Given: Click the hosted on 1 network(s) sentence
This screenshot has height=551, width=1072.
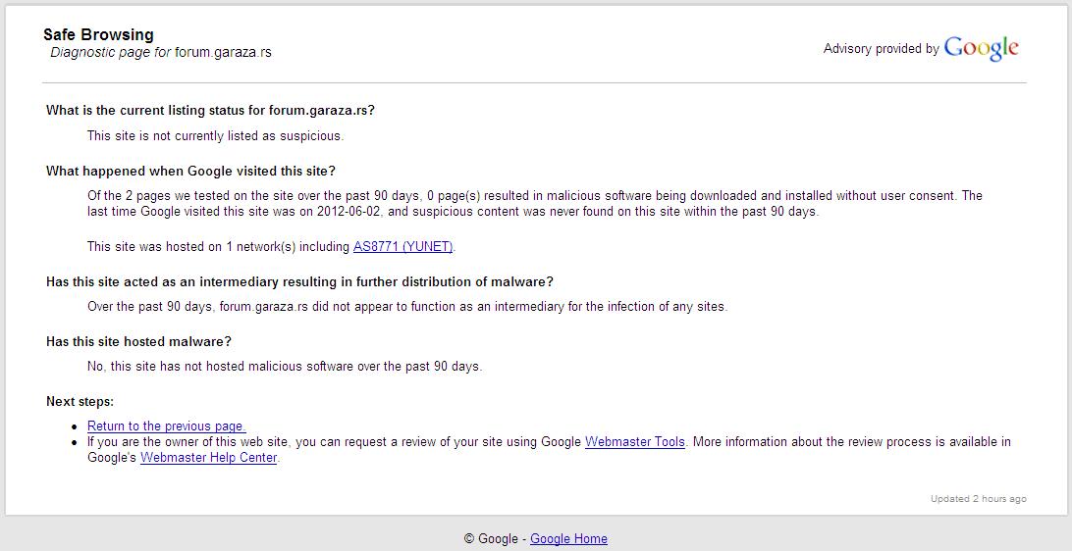Looking at the screenshot, I should click(x=219, y=246).
